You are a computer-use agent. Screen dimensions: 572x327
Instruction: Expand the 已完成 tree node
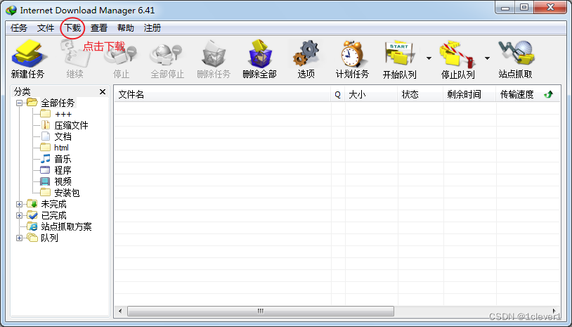(20, 215)
